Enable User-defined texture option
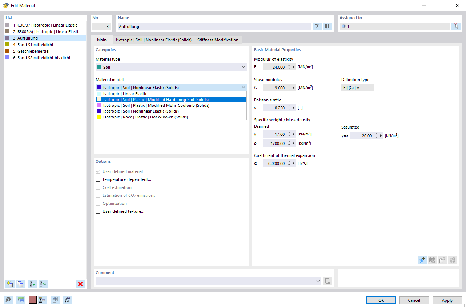 click(x=98, y=211)
